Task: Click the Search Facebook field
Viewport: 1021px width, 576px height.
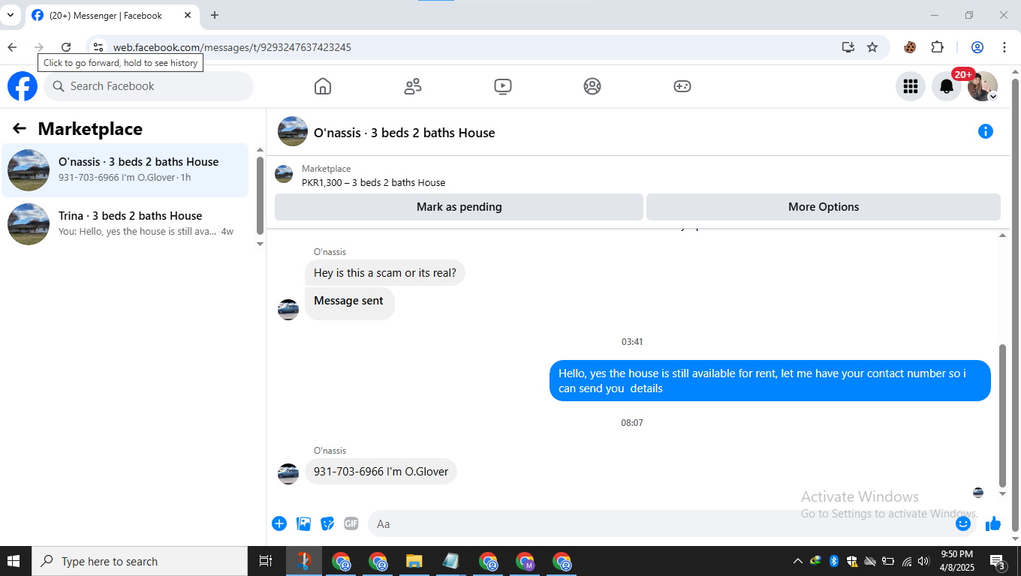Action: click(x=149, y=86)
